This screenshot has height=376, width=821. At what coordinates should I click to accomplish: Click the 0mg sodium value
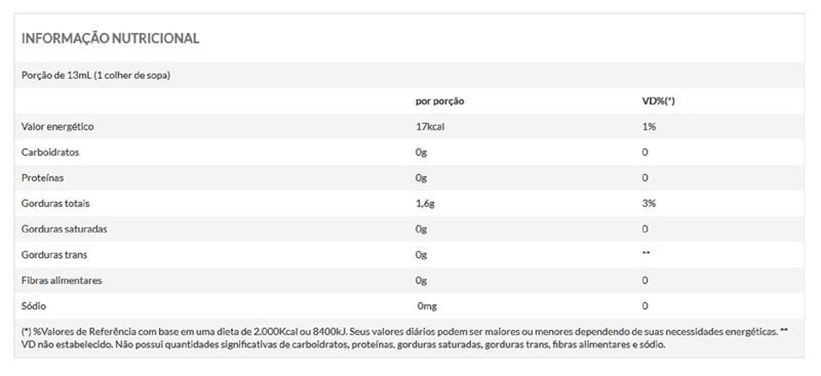pyautogui.click(x=427, y=306)
